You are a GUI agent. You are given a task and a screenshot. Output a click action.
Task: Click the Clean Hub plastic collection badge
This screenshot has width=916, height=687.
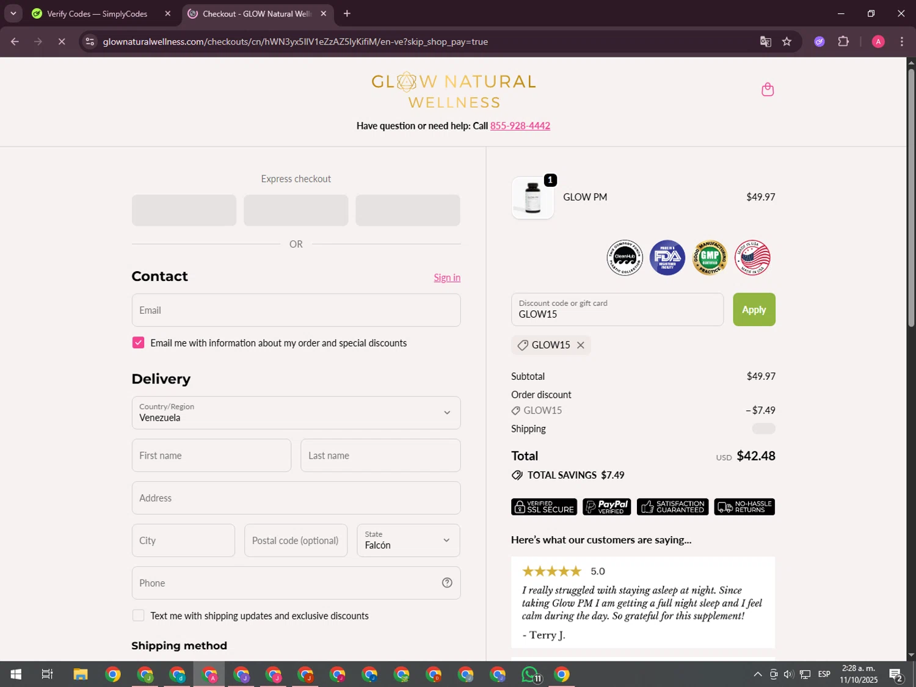[x=625, y=258]
